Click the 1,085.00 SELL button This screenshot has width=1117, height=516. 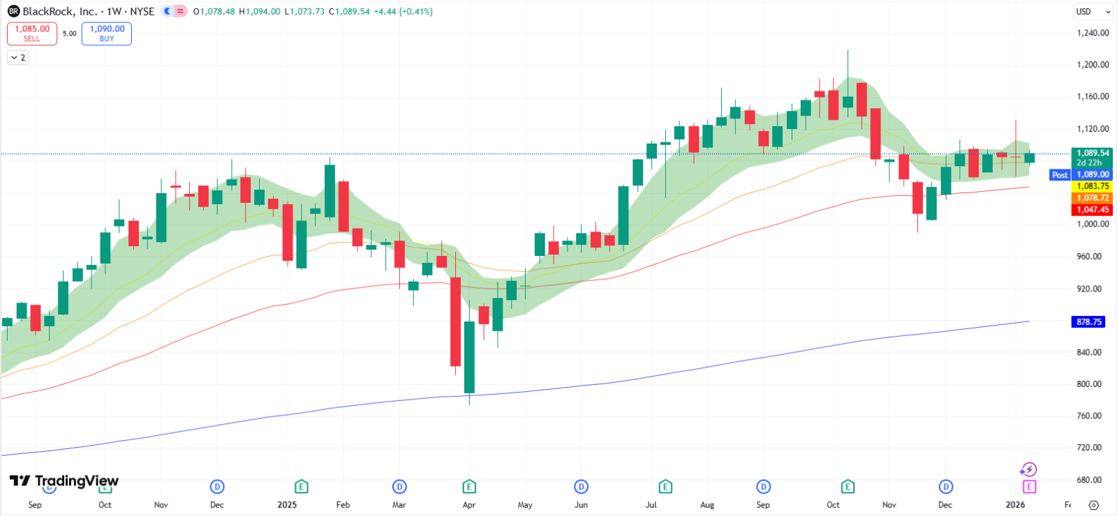pyautogui.click(x=32, y=33)
